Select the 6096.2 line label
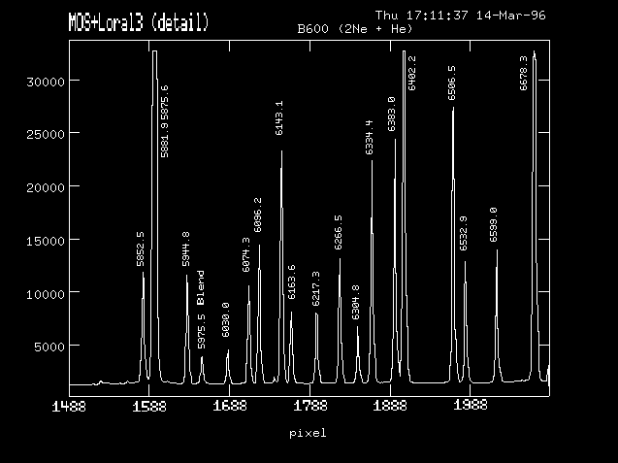Viewport: 618px width, 463px height. 258,215
